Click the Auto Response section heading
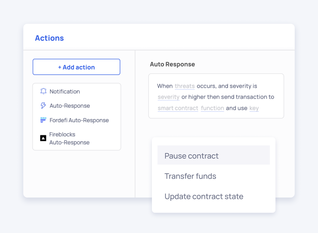The width and height of the screenshot is (318, 233). (172, 64)
